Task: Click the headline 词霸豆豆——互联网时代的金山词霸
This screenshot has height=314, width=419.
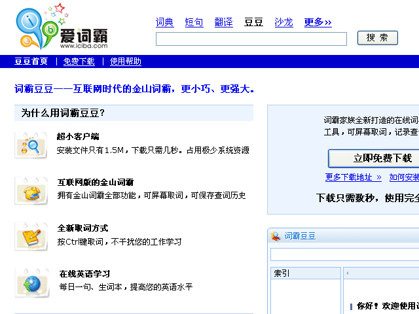Action: coord(134,89)
